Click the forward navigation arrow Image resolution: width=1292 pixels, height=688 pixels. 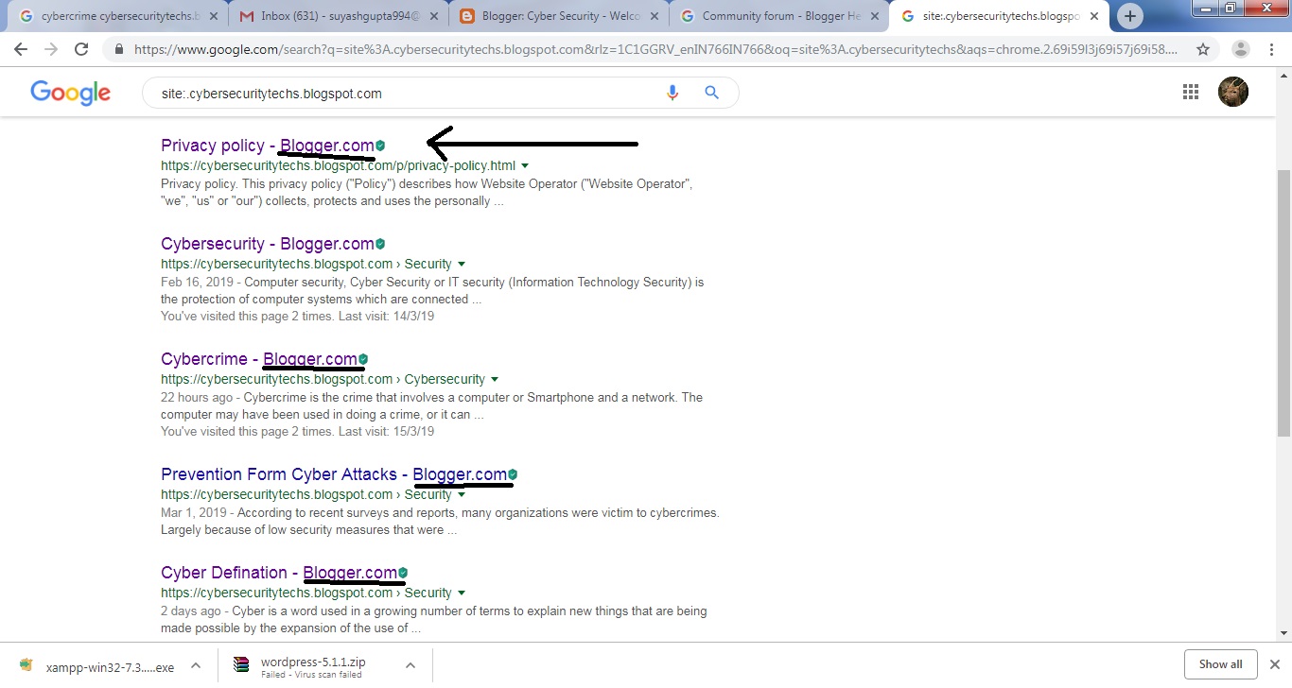52,48
